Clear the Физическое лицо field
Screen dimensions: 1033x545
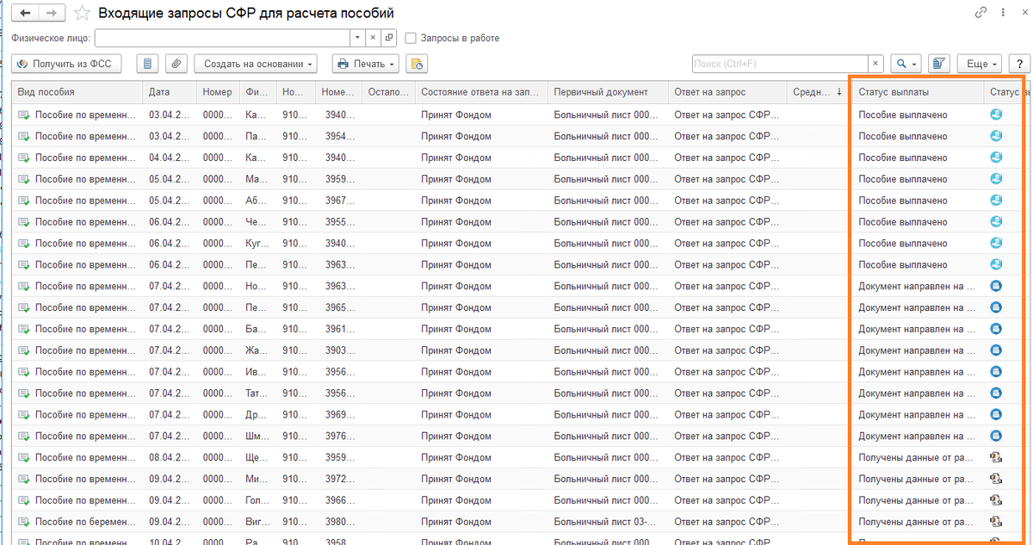(373, 38)
